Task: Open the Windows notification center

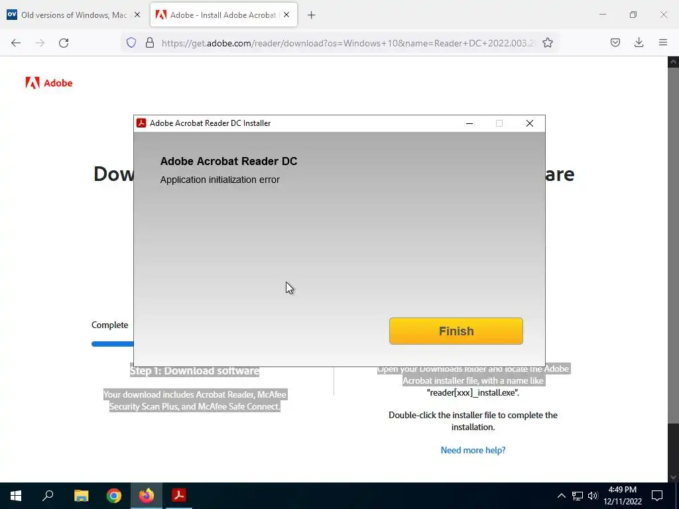Action: (x=657, y=496)
